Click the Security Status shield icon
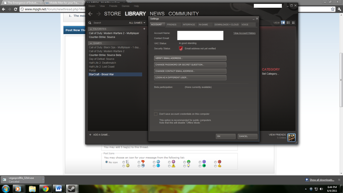 [181, 48]
